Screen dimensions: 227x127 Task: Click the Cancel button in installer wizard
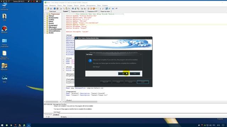130,82
